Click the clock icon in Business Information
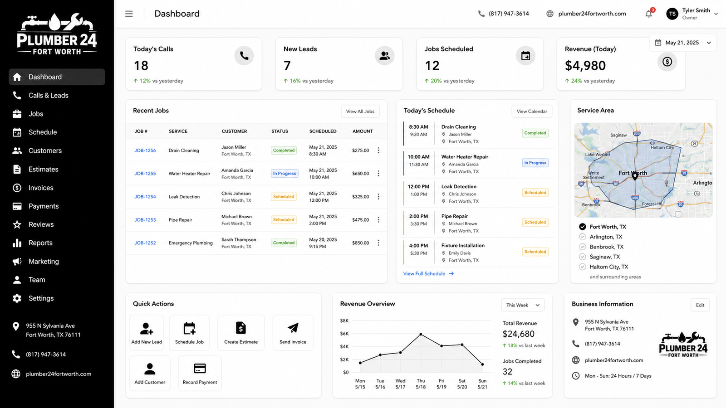Screen dimensions: 726x408 (x=576, y=376)
